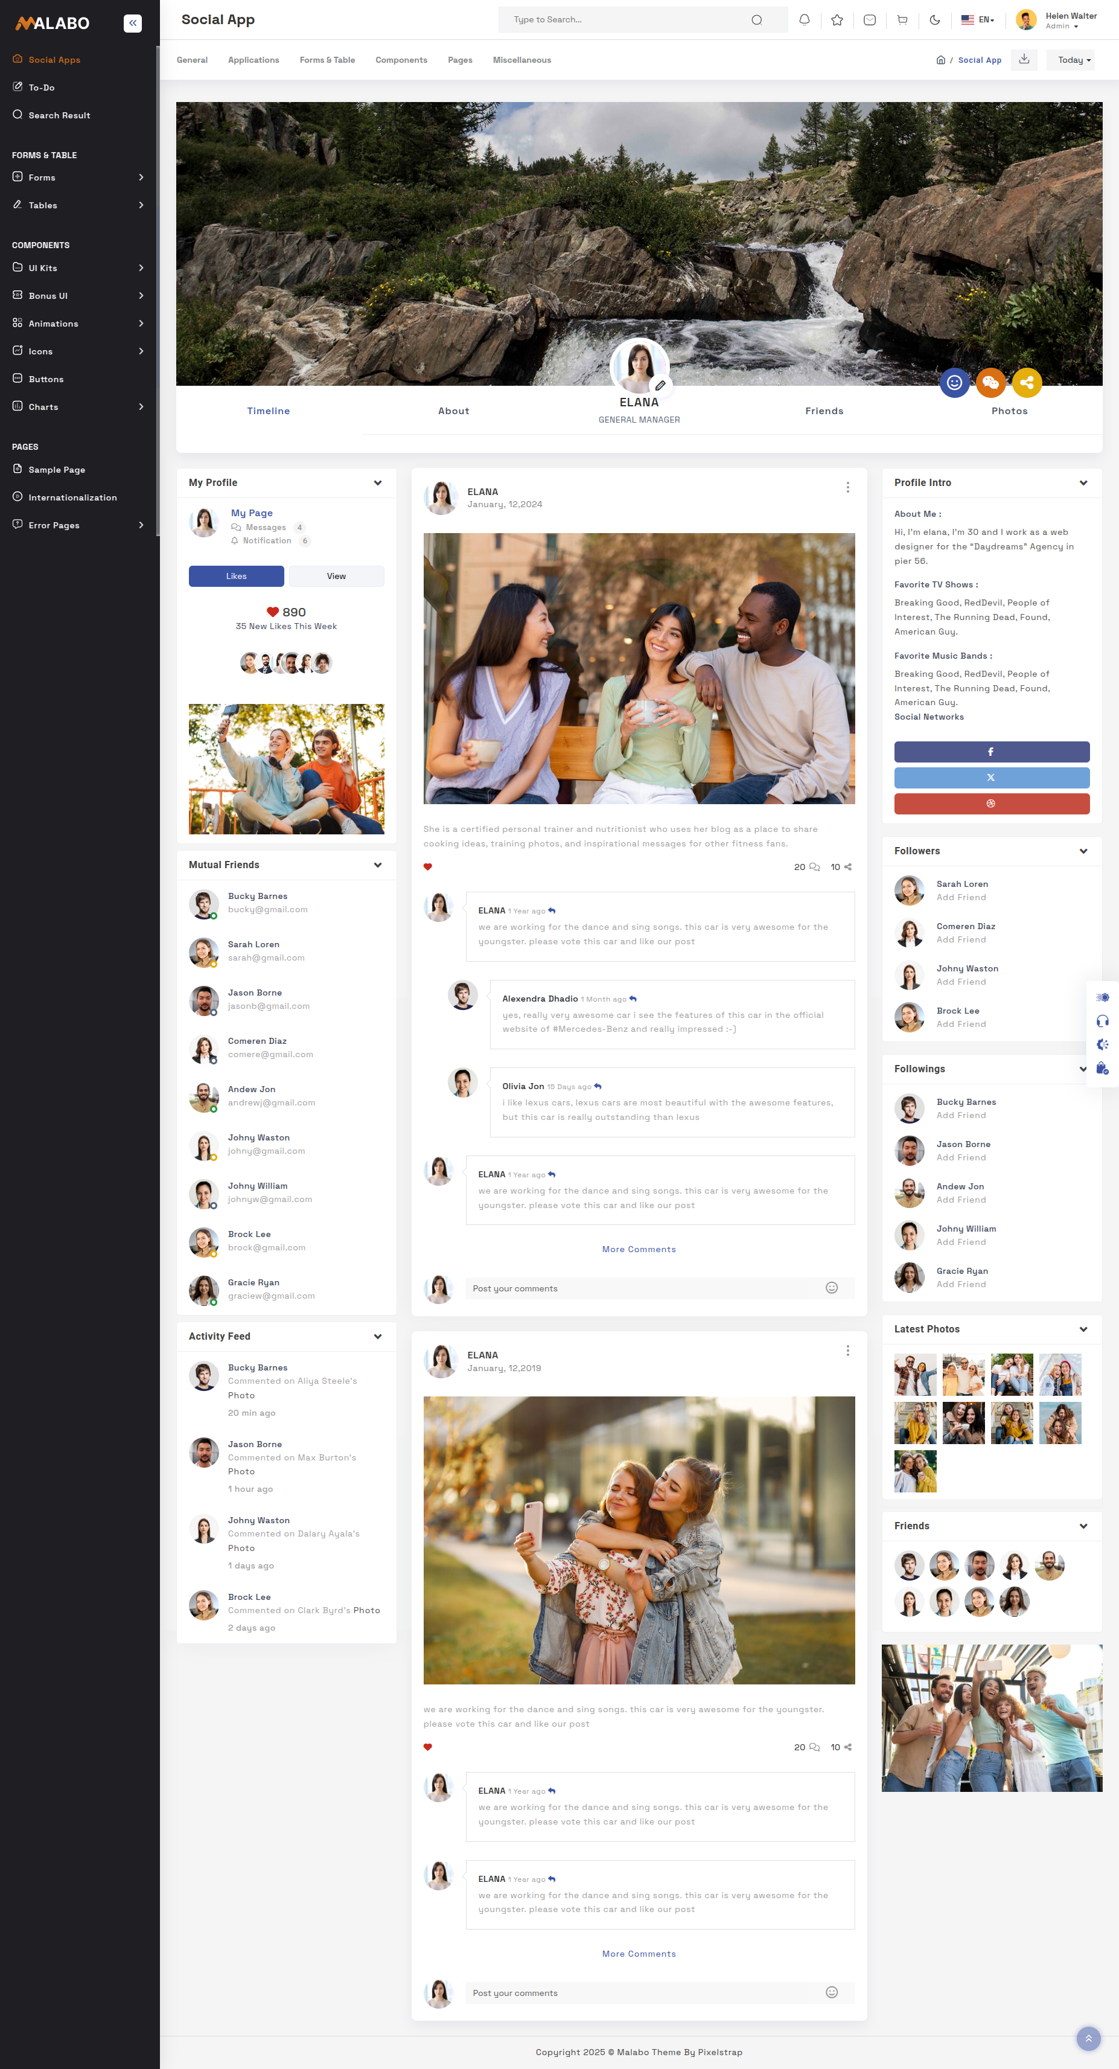Collapse the Profile Intro card
Viewport: 1119px width, 2069px height.
tap(1083, 483)
